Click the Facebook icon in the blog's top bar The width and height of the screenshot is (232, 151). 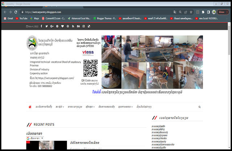pyautogui.click(x=41, y=26)
